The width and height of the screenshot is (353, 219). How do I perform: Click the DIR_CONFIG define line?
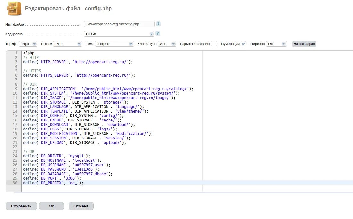(x=73, y=116)
